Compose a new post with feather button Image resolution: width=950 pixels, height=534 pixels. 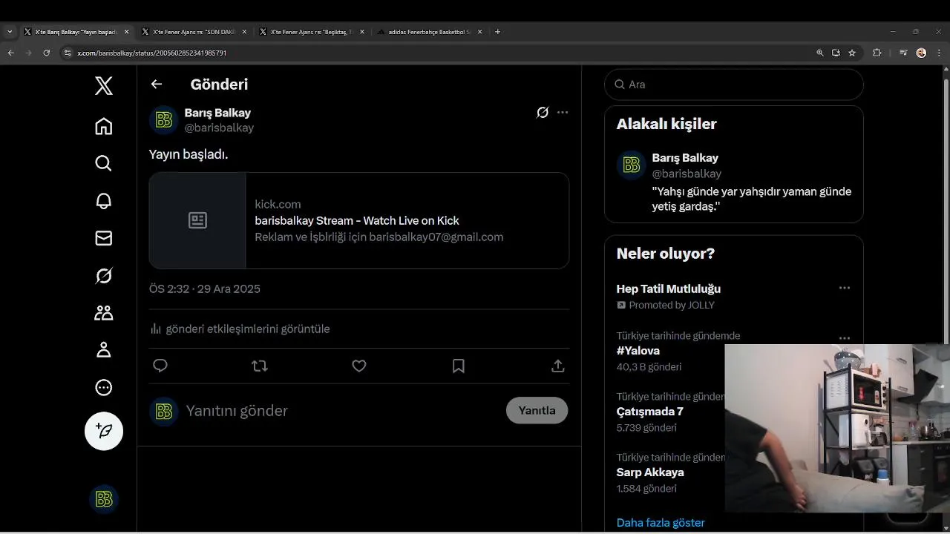[x=104, y=431]
